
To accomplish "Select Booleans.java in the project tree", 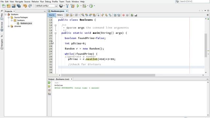I will 26,23.
